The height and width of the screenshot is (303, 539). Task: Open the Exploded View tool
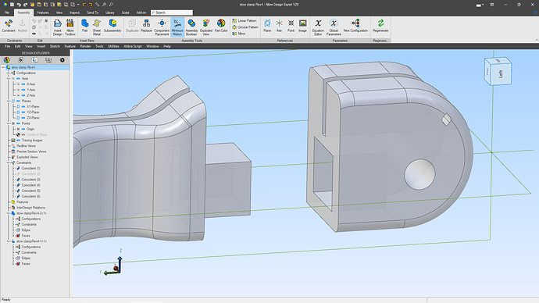tap(206, 27)
